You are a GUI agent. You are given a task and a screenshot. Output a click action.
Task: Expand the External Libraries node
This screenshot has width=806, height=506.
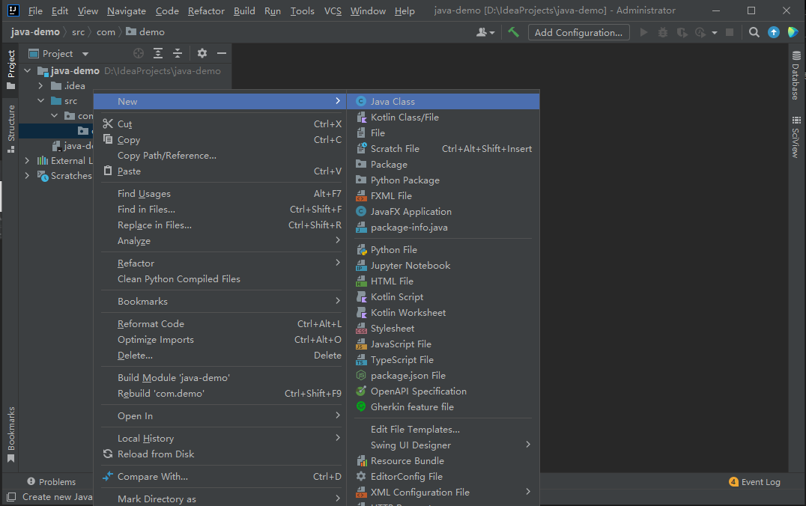27,161
